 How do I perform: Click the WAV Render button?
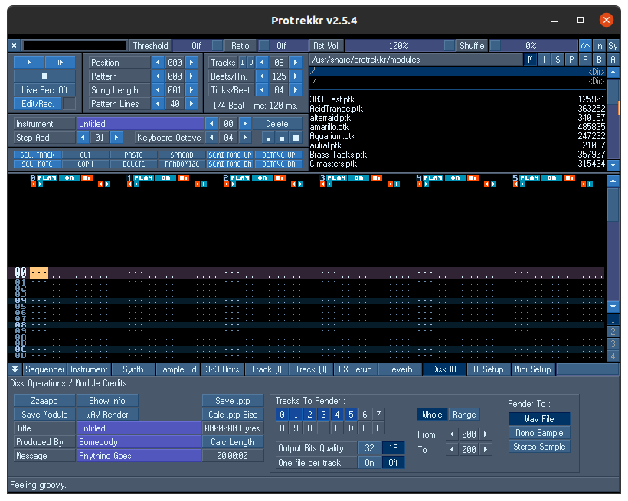pyautogui.click(x=107, y=414)
